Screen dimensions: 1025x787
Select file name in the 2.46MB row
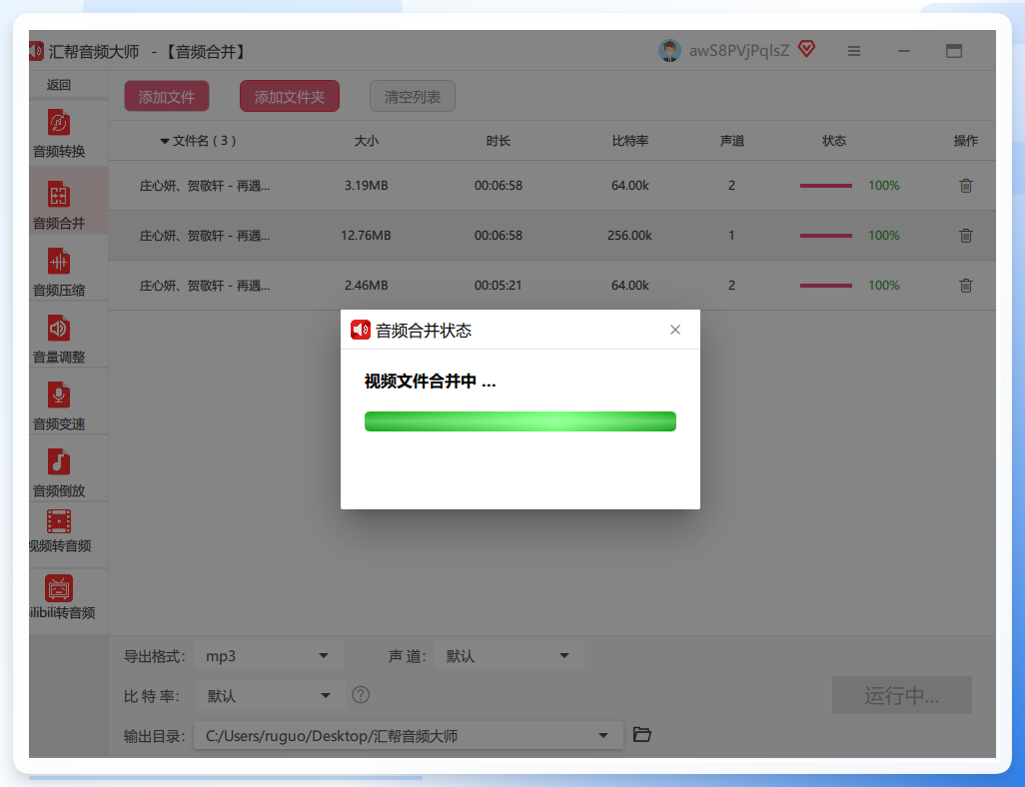pos(205,286)
